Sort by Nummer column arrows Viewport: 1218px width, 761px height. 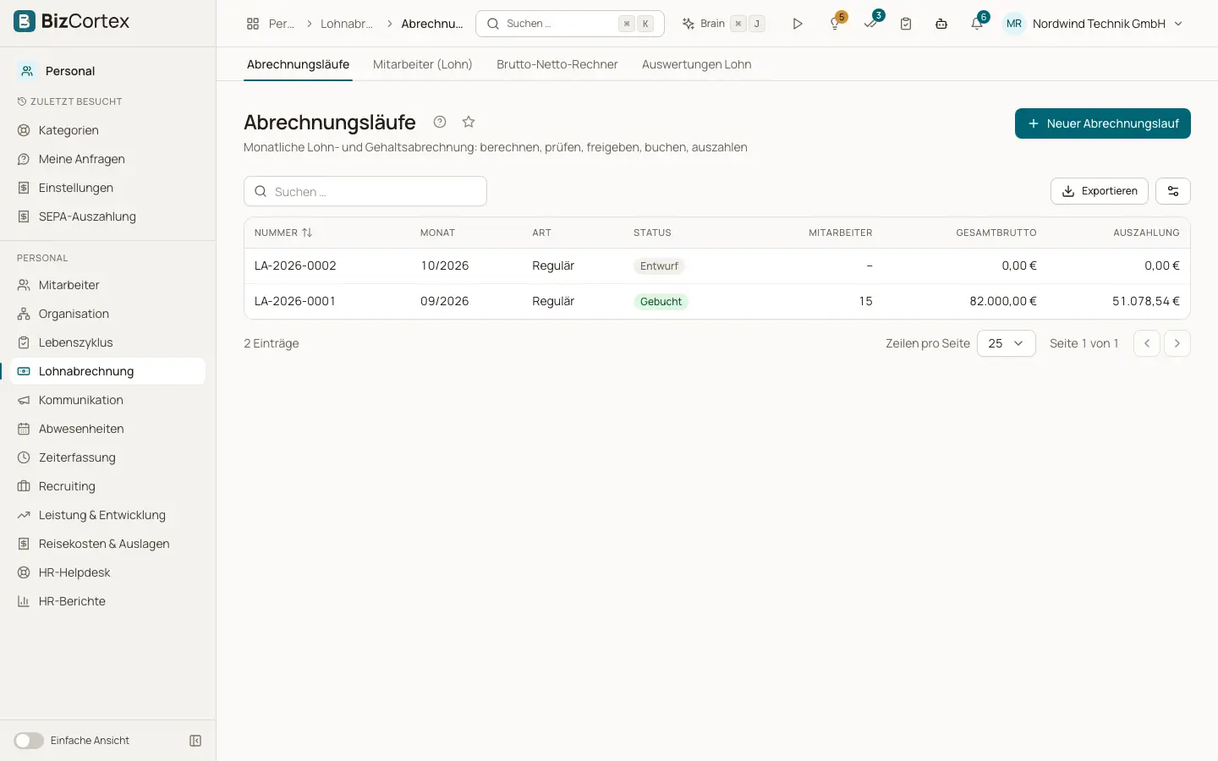(x=307, y=233)
